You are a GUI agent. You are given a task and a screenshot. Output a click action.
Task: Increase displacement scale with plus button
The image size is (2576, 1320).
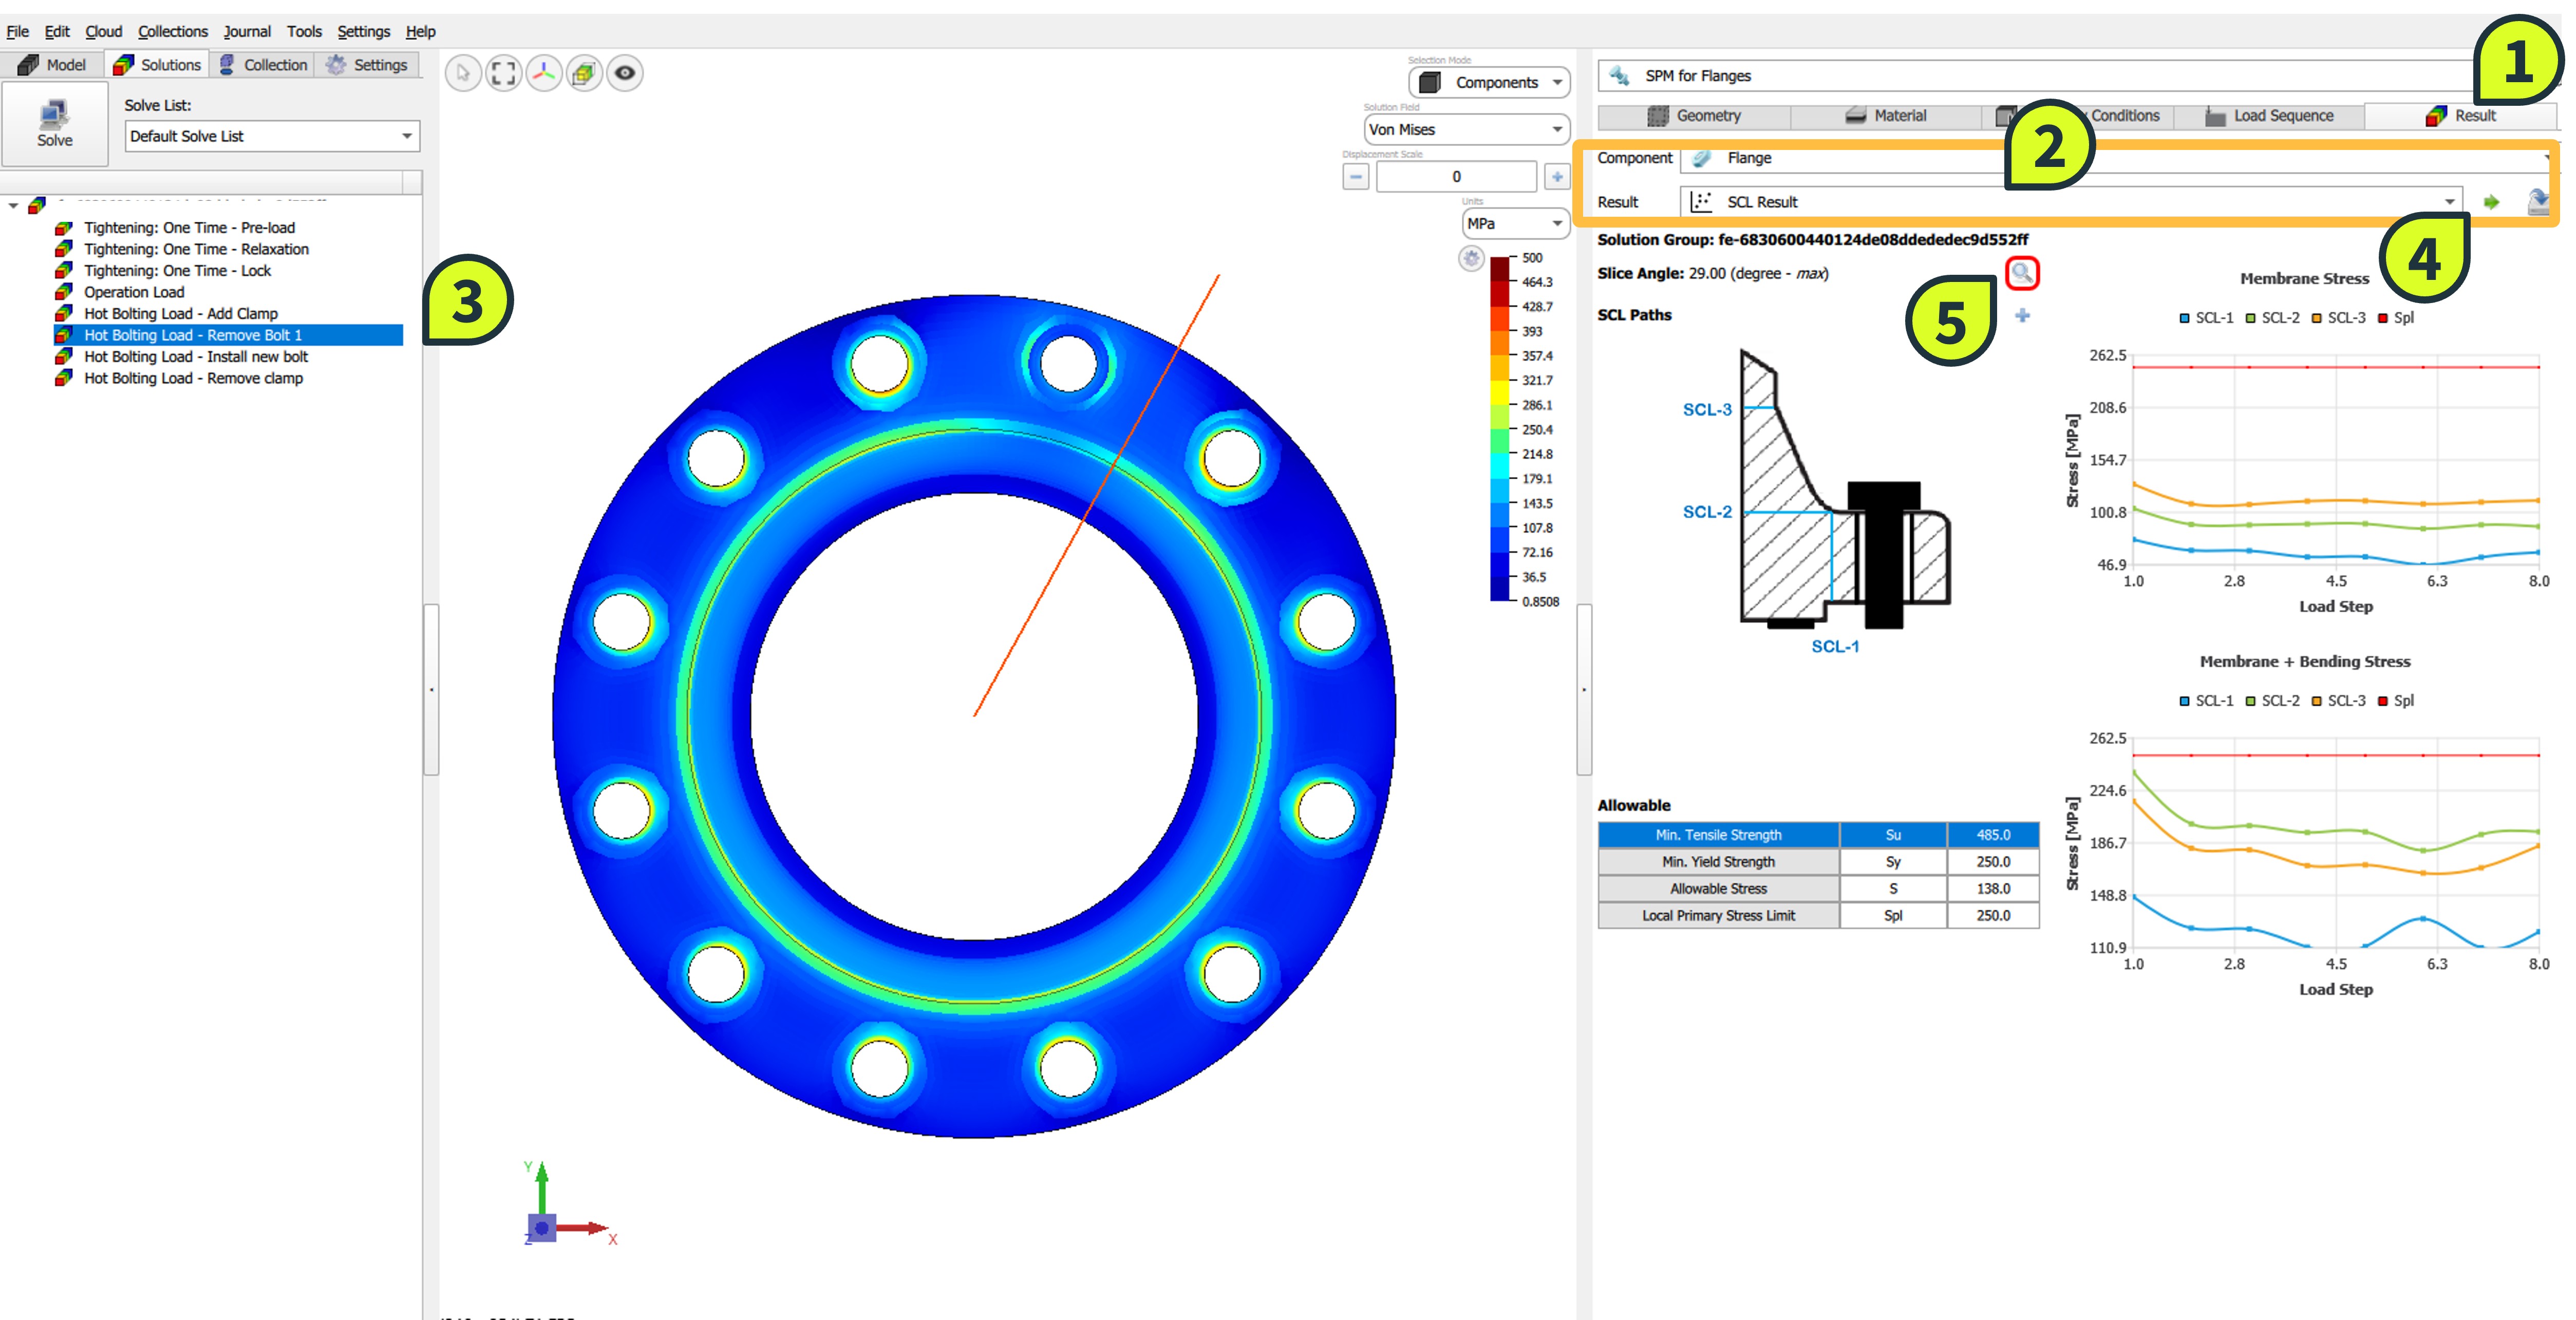tap(1556, 177)
